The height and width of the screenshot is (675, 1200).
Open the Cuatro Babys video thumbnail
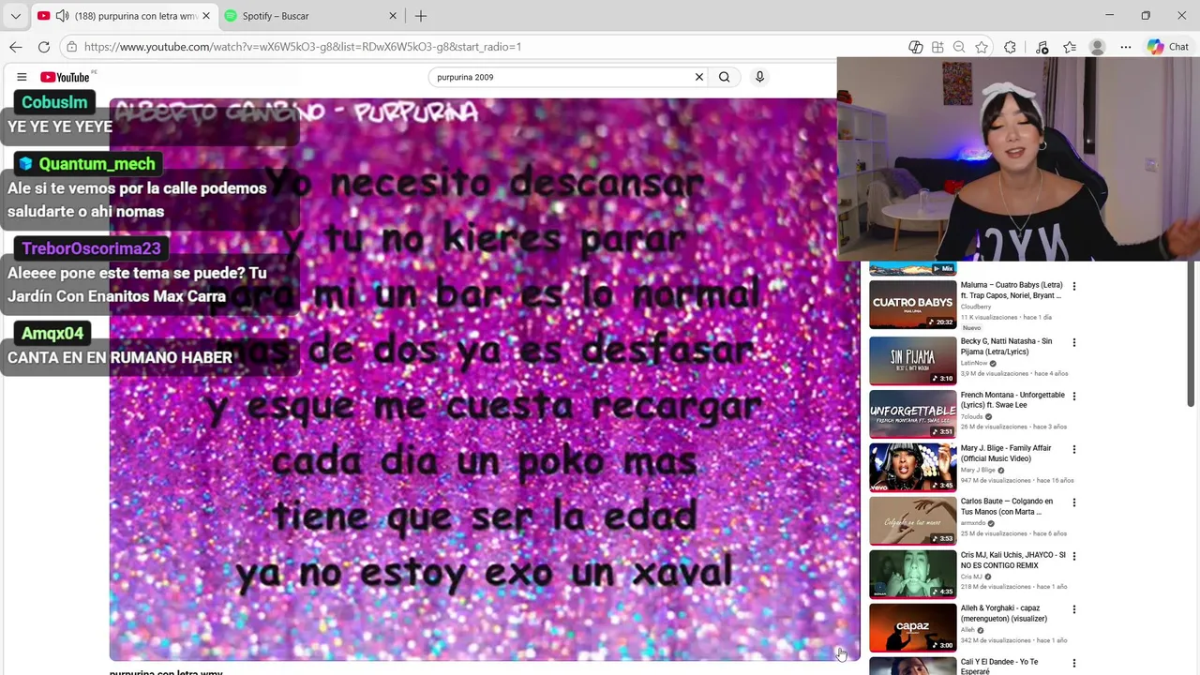[x=912, y=305]
